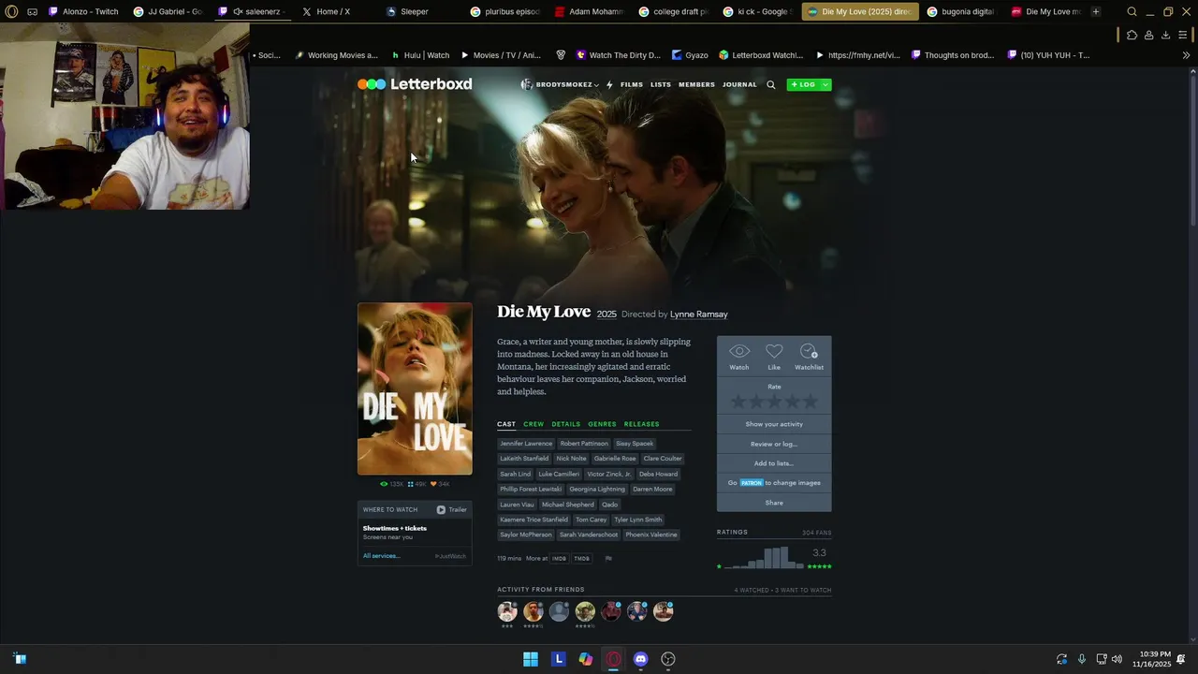This screenshot has width=1198, height=674.
Task: Set a rating on the stars row
Action: 774,402
